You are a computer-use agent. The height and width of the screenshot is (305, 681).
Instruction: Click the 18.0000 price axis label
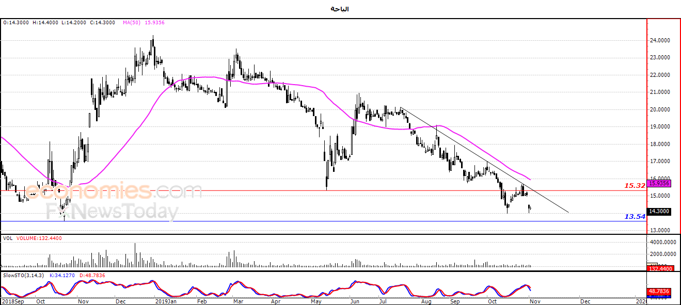(x=660, y=144)
